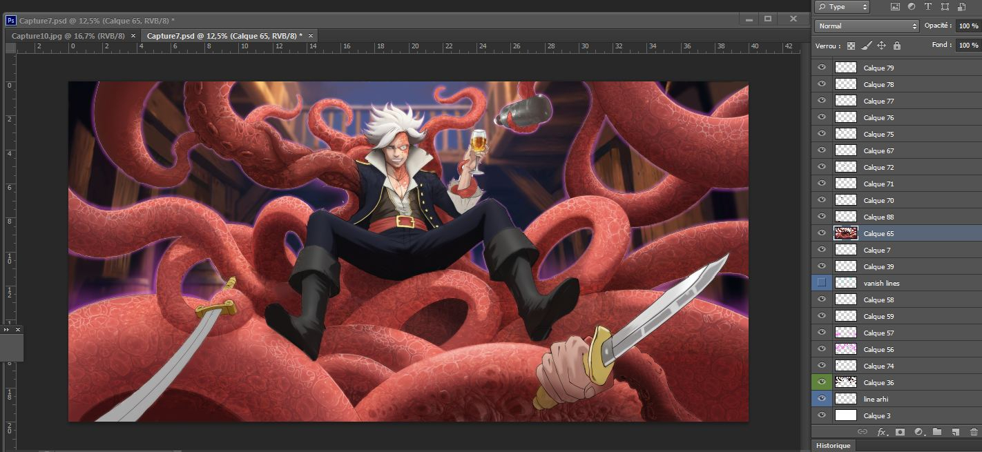Viewport: 982px width, 452px height.
Task: Click the new layer icon
Action: coord(955,432)
